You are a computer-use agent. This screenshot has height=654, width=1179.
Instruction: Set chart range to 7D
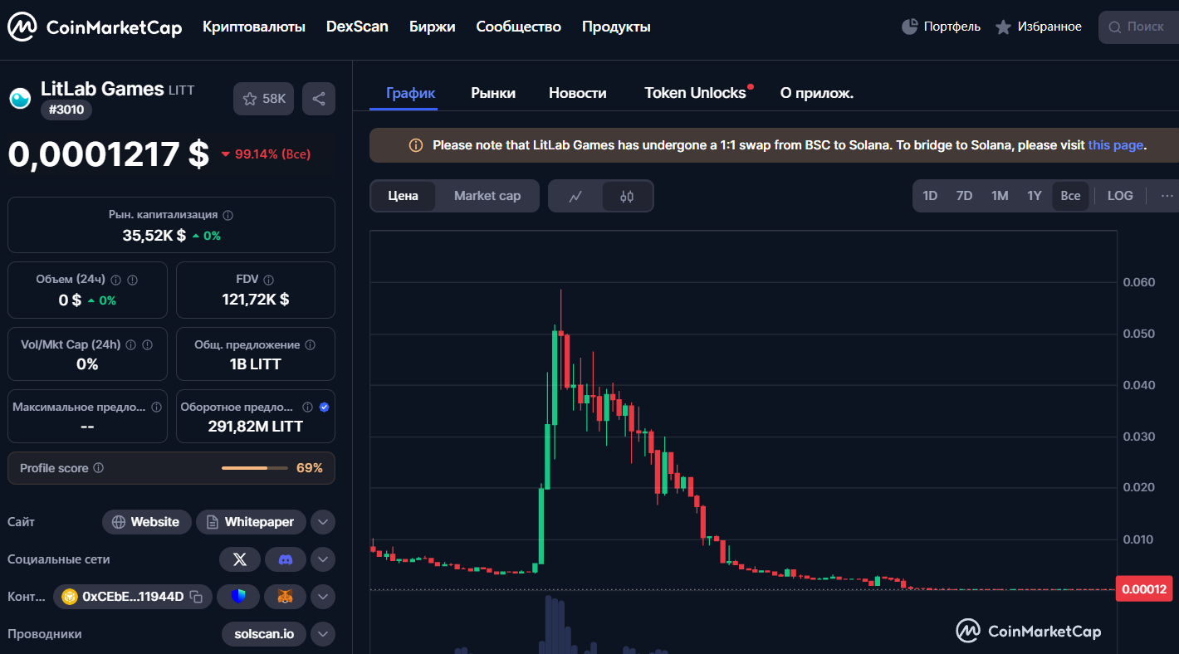point(964,196)
